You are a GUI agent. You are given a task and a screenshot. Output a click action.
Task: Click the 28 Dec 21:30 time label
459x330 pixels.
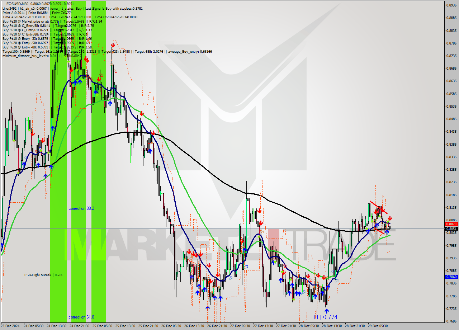pyautogui.click(x=355, y=326)
